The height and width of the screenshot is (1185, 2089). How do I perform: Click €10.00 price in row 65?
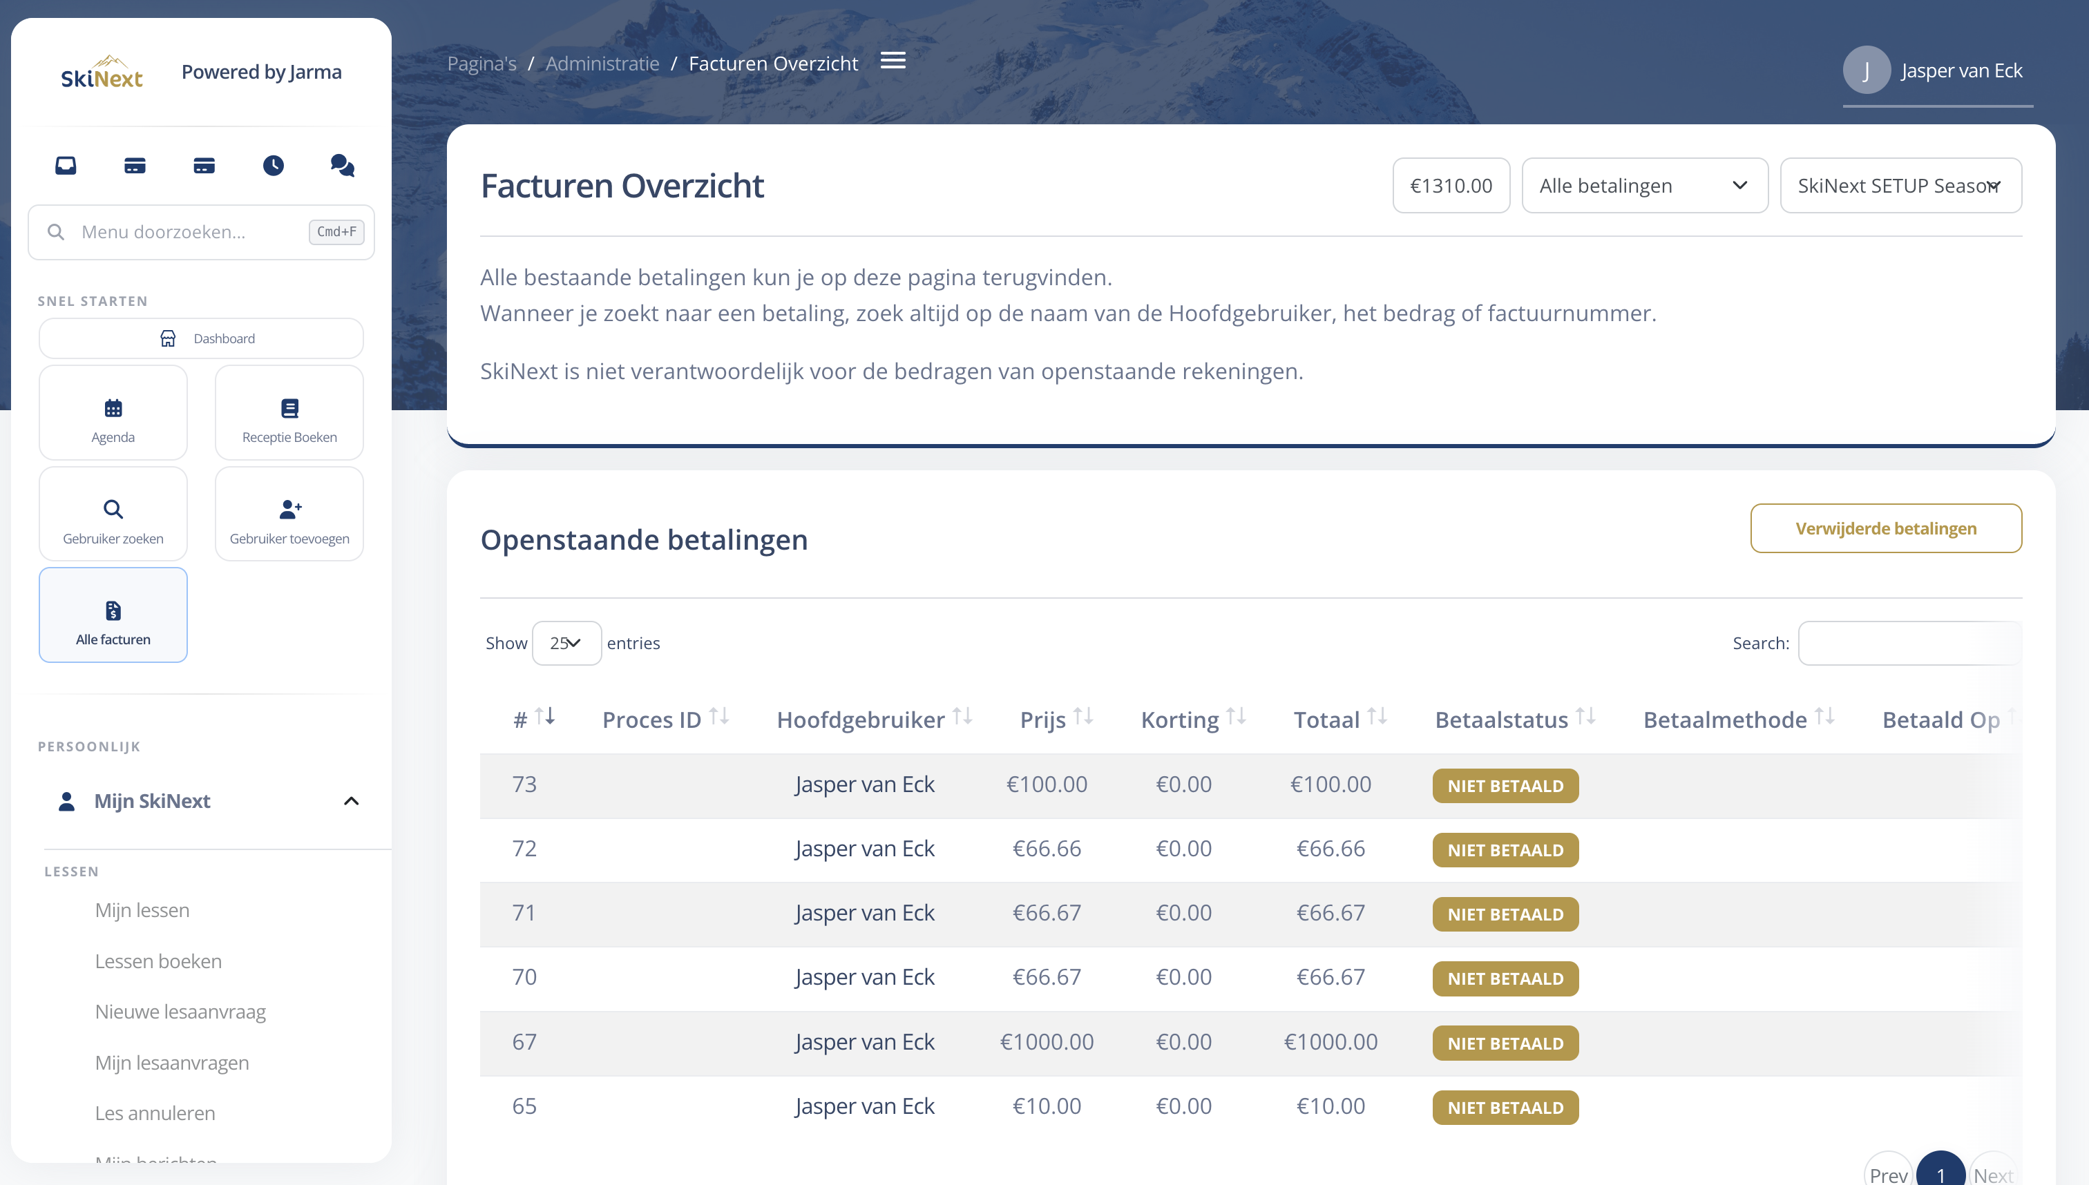pos(1046,1106)
